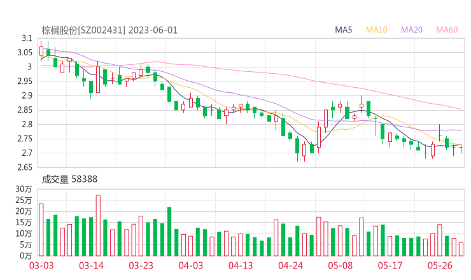The width and height of the screenshot is (471, 280).
Task: Click the 2.7 price axis label
Action: [x=27, y=153]
